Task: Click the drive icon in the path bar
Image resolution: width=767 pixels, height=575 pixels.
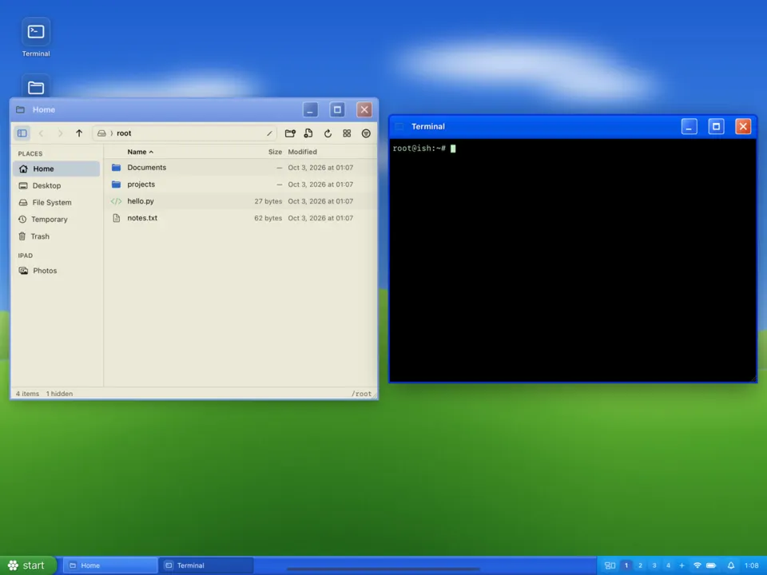Action: coord(101,133)
